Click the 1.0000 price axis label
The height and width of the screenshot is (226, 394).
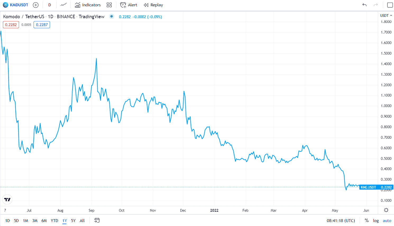pos(386,106)
